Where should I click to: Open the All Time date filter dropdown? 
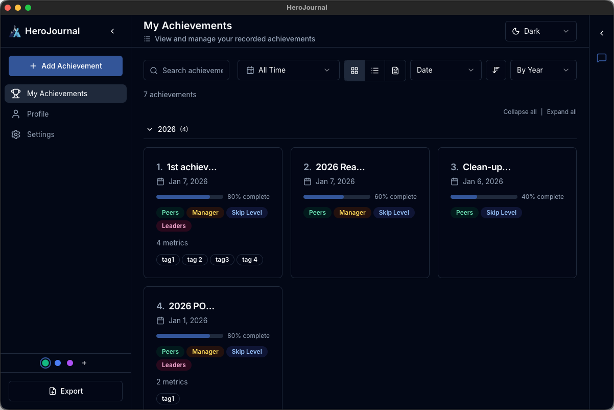click(288, 70)
